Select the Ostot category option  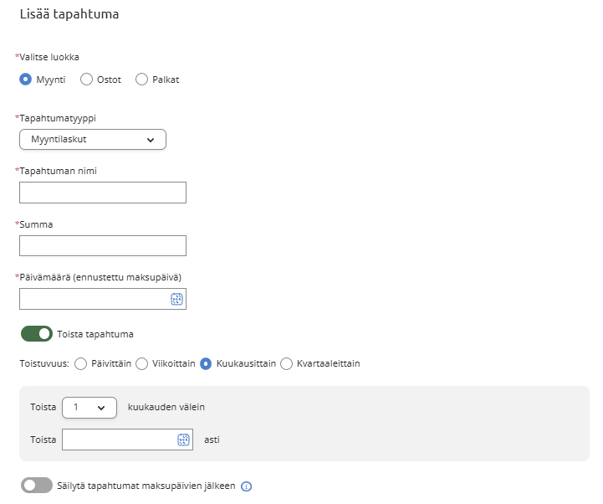click(x=86, y=80)
